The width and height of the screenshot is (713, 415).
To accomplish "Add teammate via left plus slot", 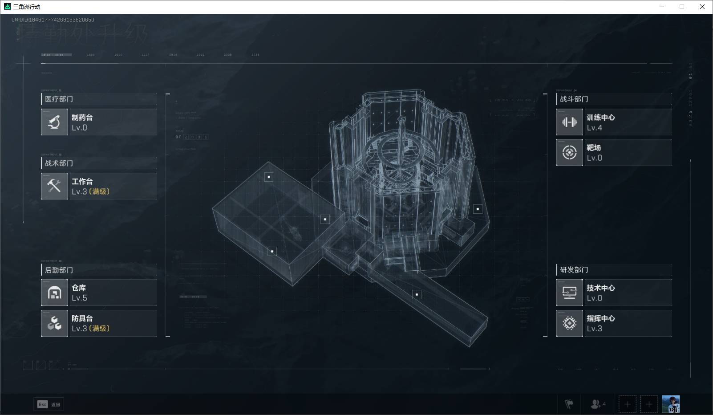I will coord(628,404).
